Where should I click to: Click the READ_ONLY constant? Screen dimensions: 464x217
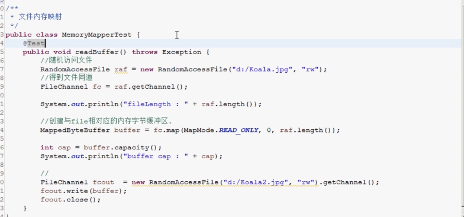238,130
